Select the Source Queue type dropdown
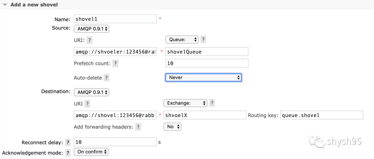Image resolution: width=374 pixels, height=159 pixels. [182, 40]
